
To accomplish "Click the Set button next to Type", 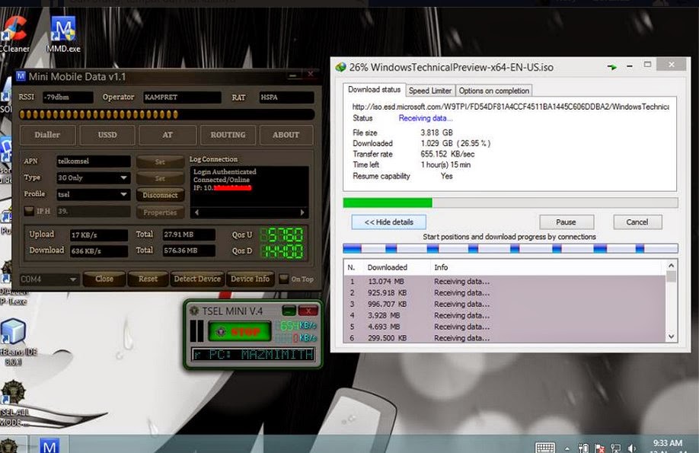I will coord(160,178).
